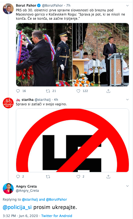Retweet stariha's tweet
This screenshot has width=133, height=219.
[48, 177]
